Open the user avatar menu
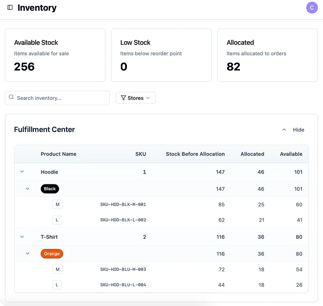 point(312,8)
